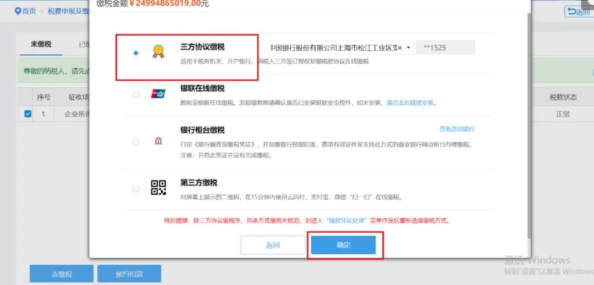The width and height of the screenshot is (594, 285).
Task: Click the 银联在线缴税 title text
Action: click(x=202, y=88)
